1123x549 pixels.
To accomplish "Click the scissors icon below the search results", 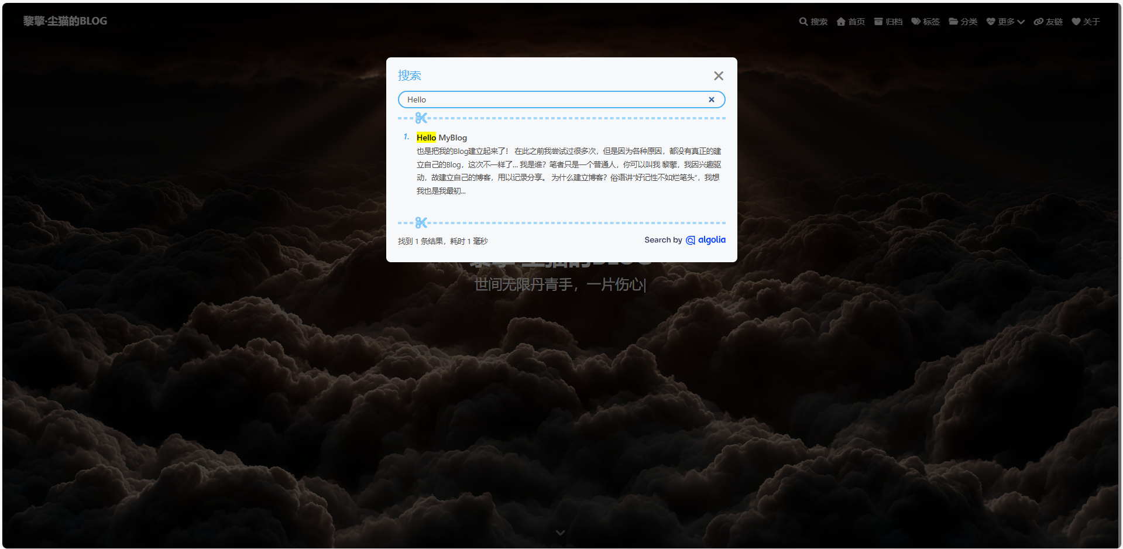I will (421, 223).
